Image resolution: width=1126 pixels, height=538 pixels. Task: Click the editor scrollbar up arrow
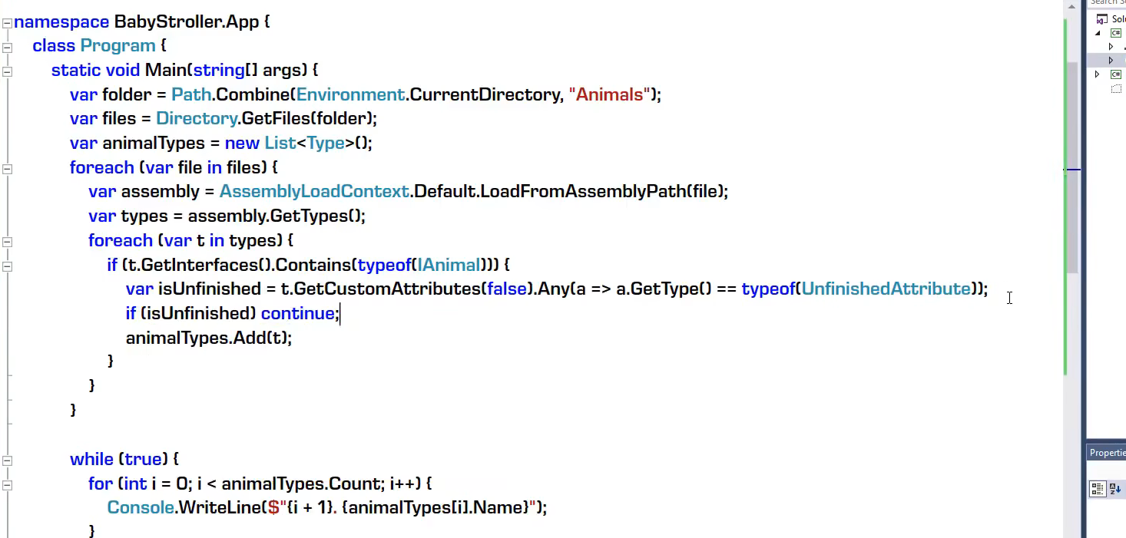(1072, 7)
